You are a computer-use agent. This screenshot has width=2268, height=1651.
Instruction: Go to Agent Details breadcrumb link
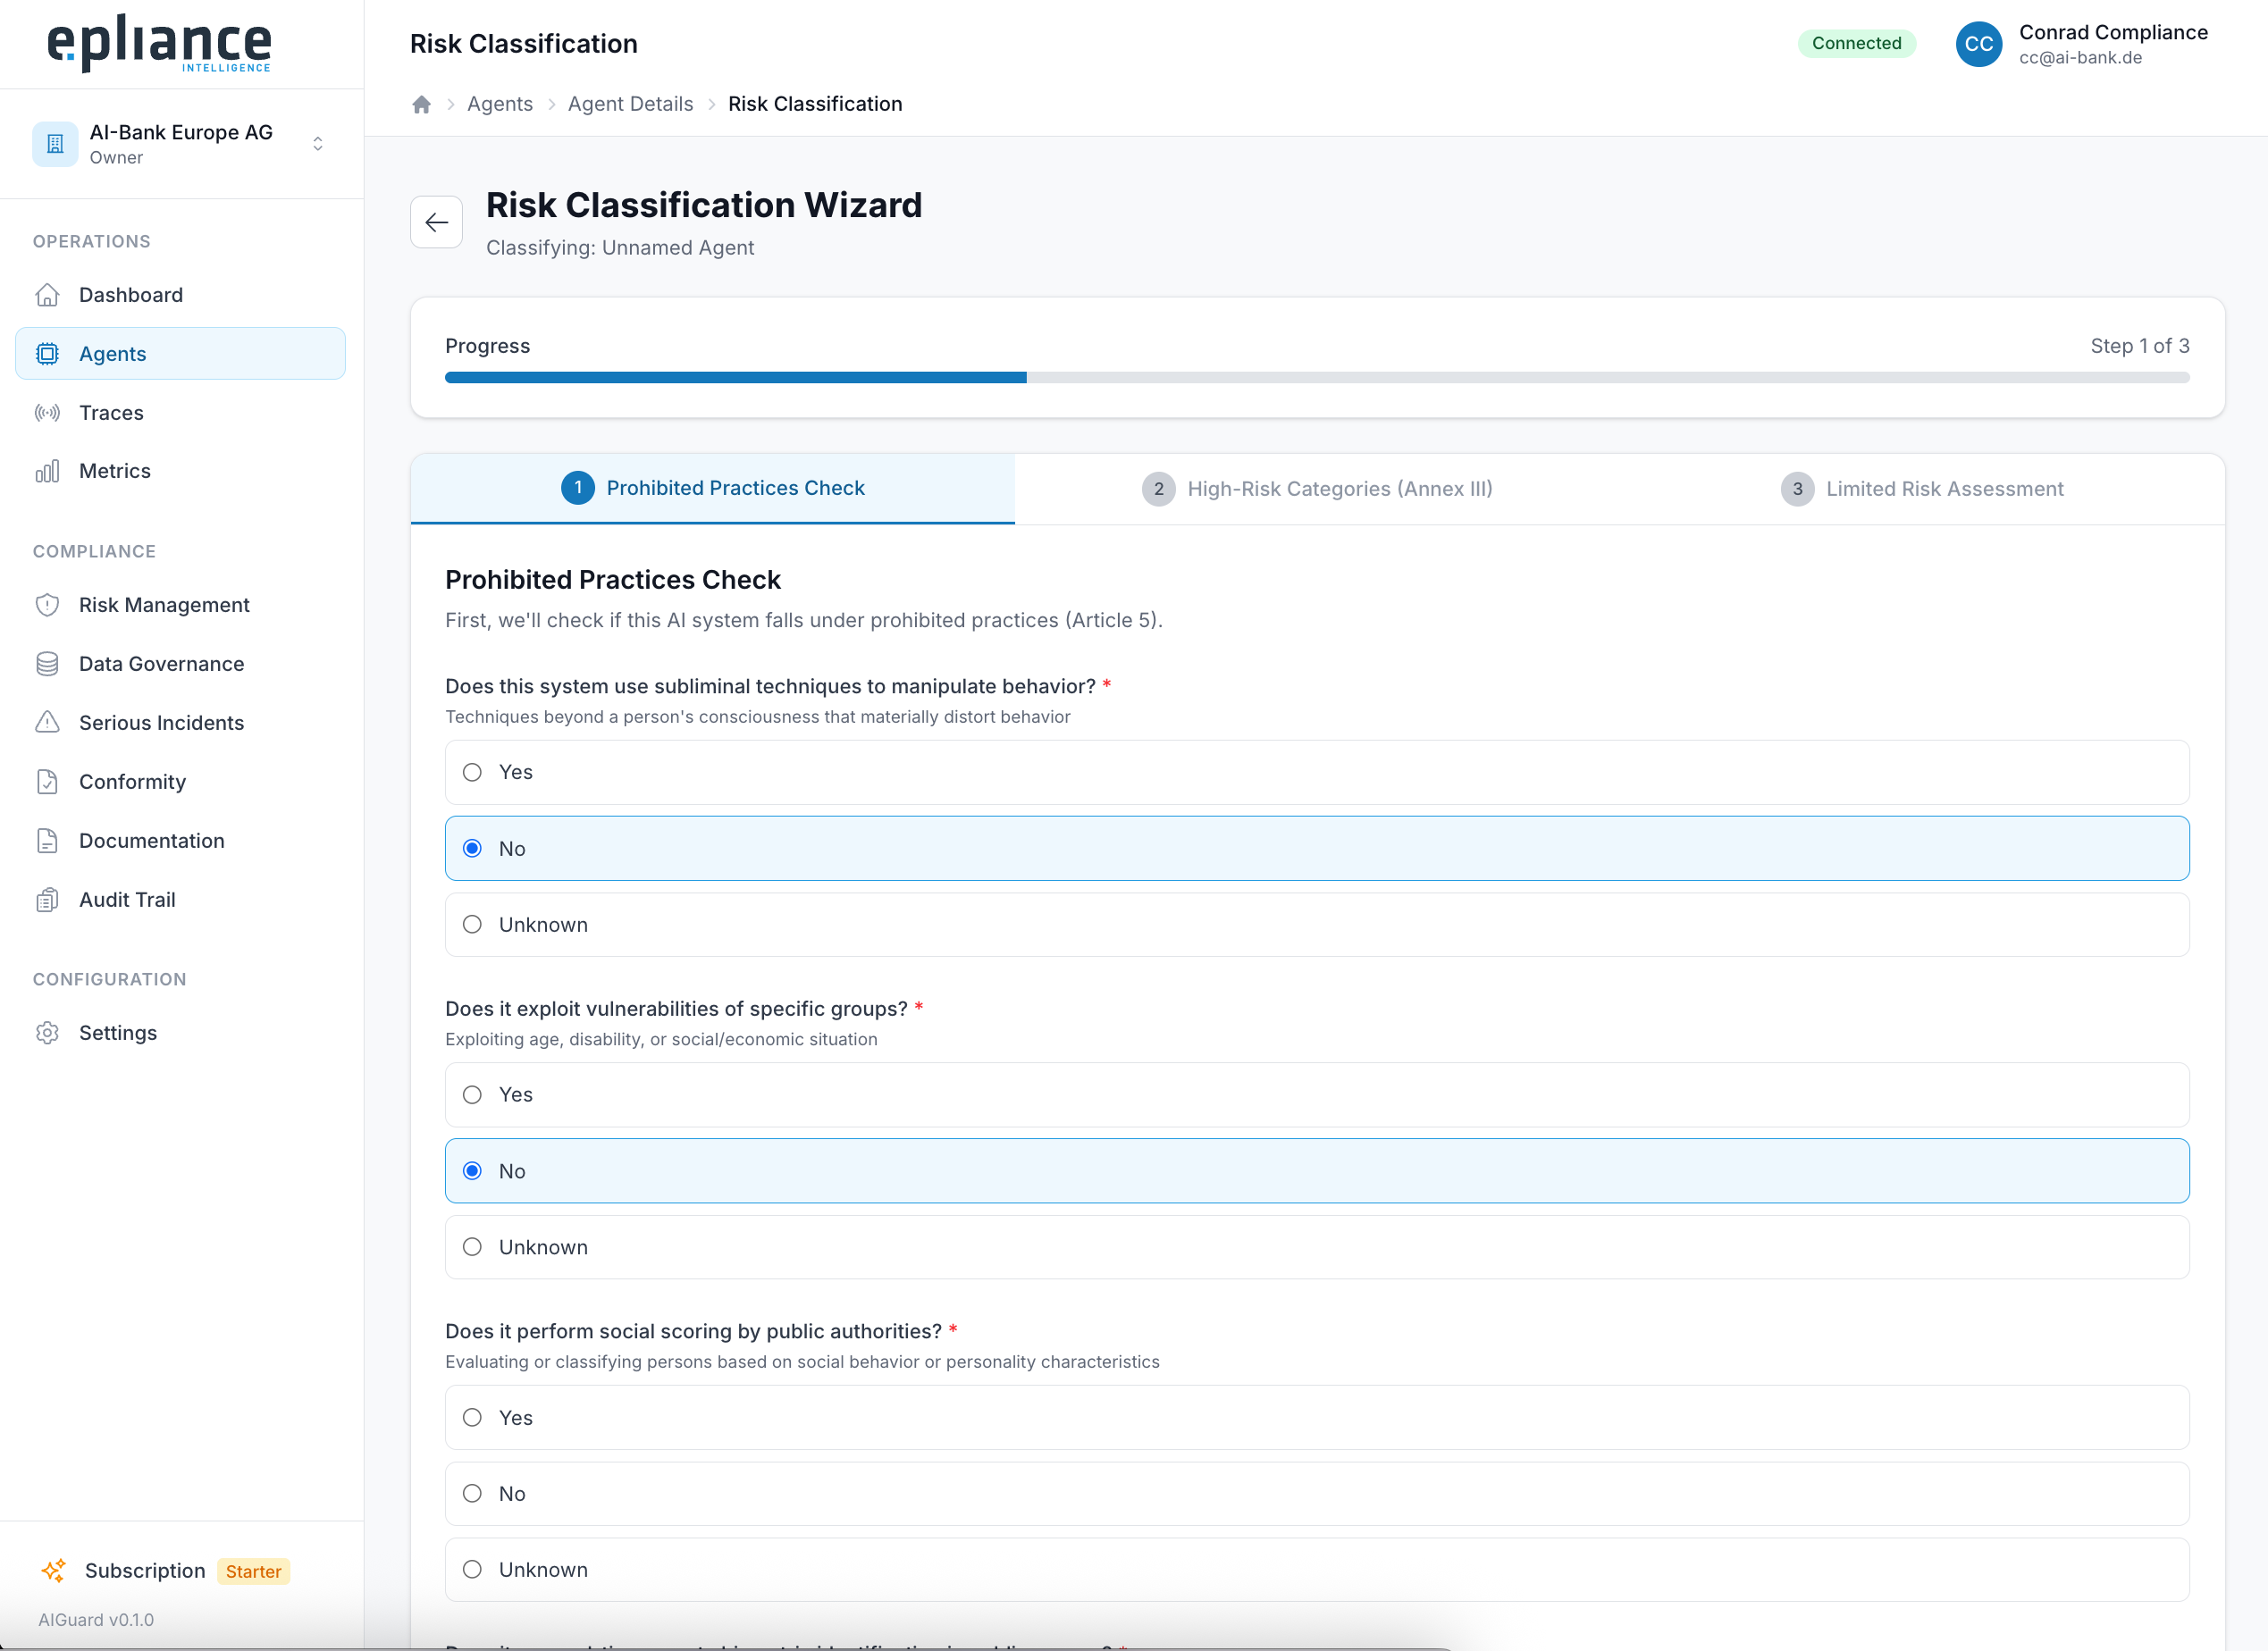(630, 104)
